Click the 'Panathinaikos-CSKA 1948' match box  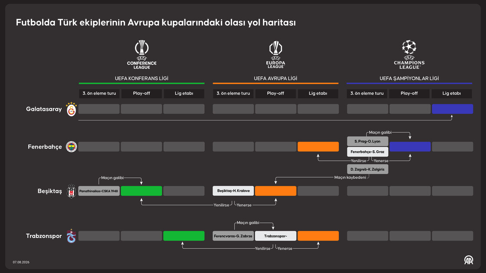[x=99, y=191]
